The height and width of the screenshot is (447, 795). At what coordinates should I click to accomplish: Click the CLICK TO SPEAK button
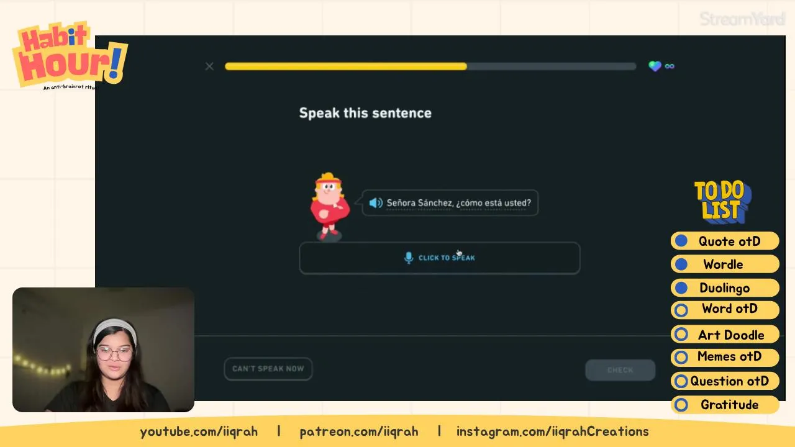pos(440,258)
